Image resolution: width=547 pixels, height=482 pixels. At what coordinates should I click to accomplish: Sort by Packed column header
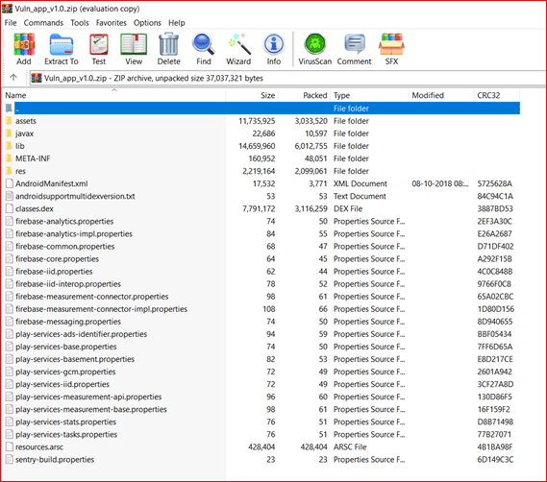coord(304,95)
